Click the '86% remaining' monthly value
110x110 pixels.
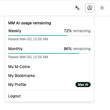pyautogui.click(x=77, y=49)
